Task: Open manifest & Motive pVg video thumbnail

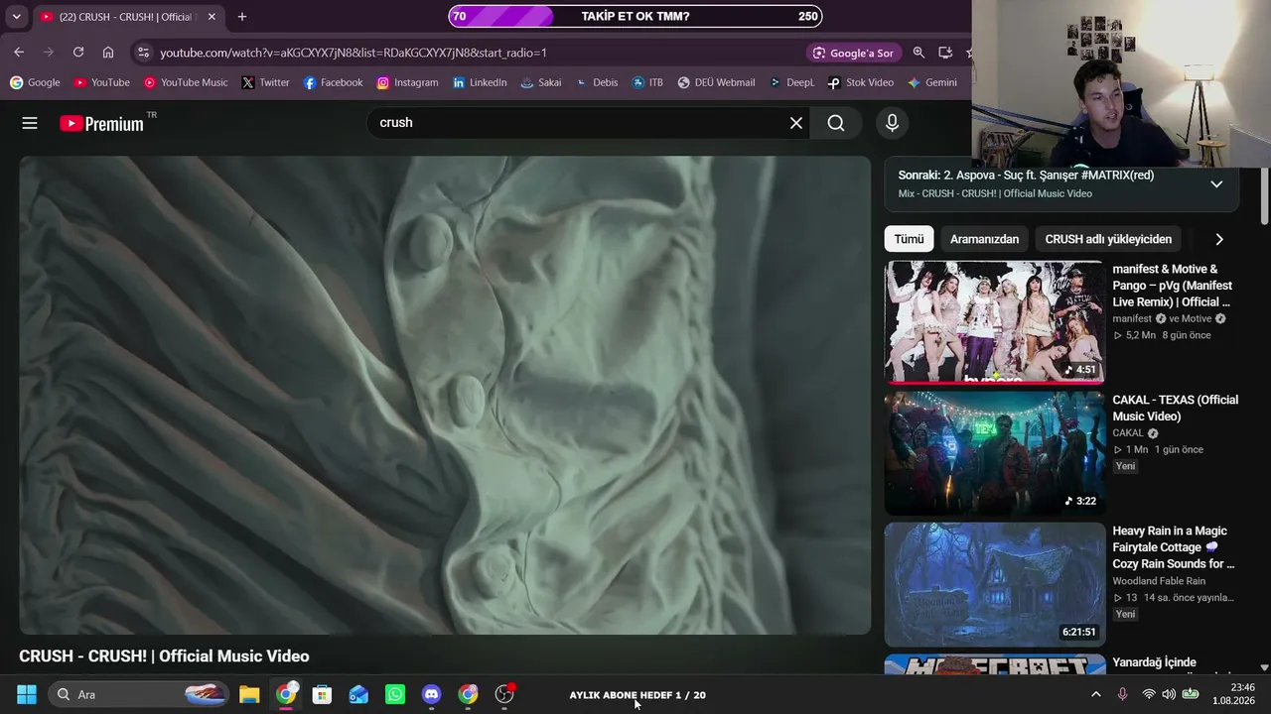Action: click(994, 322)
